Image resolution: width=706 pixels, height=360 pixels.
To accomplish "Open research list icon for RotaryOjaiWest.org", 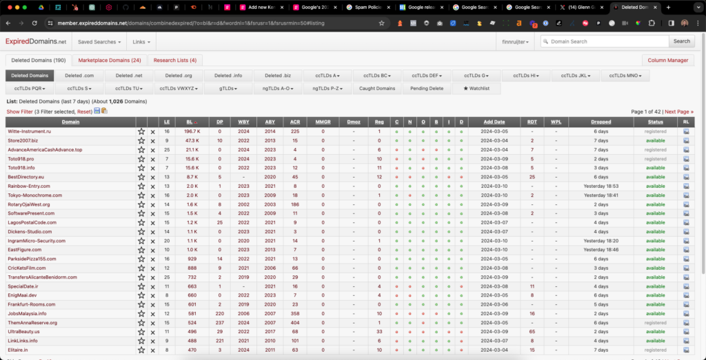I will pyautogui.click(x=686, y=204).
